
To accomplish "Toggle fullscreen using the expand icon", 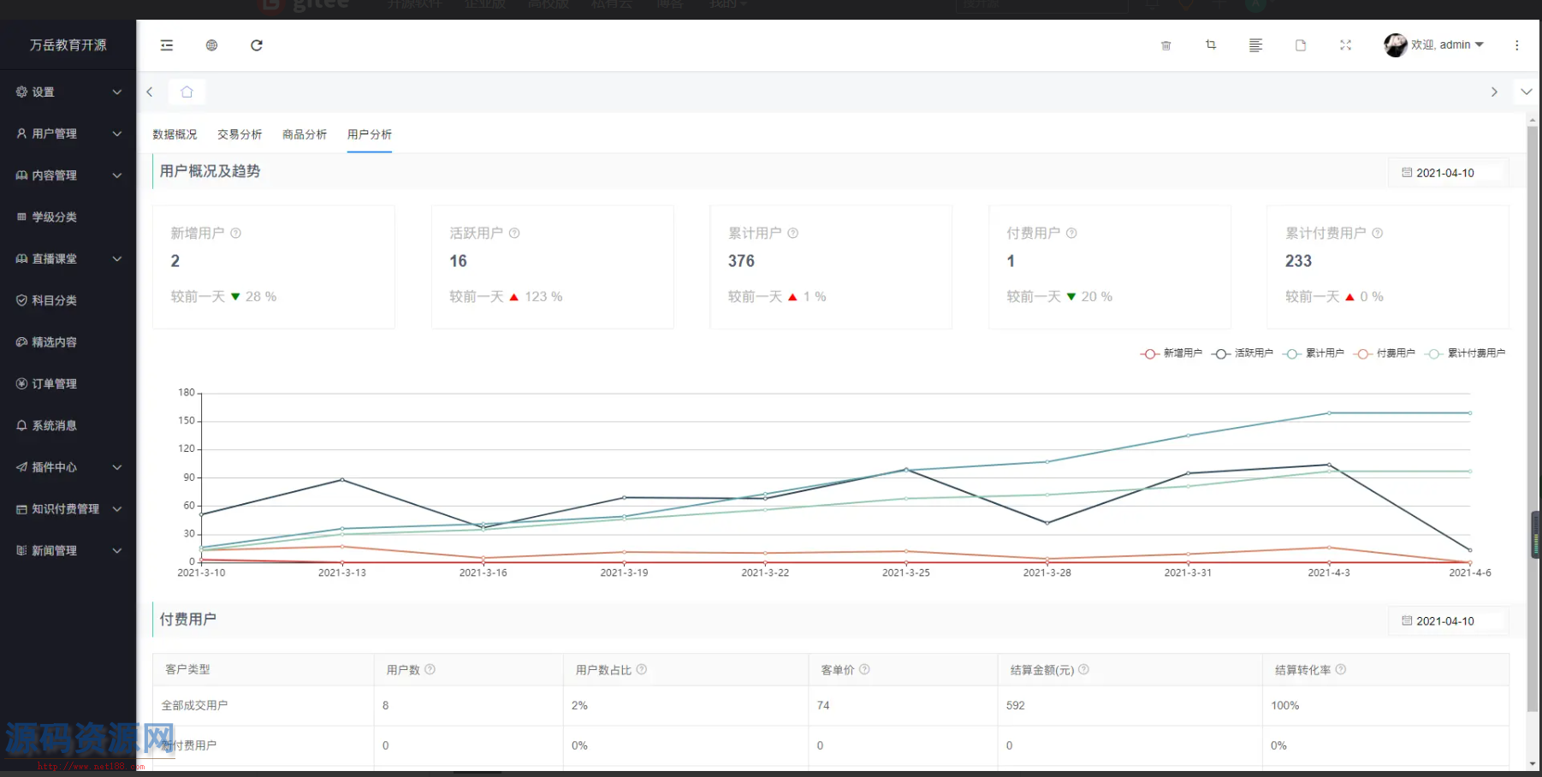I will [1345, 45].
